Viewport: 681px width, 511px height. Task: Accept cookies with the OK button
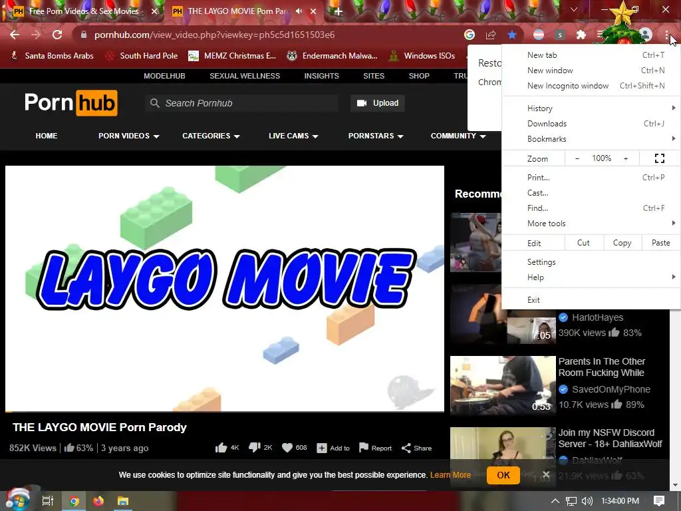[x=503, y=475]
